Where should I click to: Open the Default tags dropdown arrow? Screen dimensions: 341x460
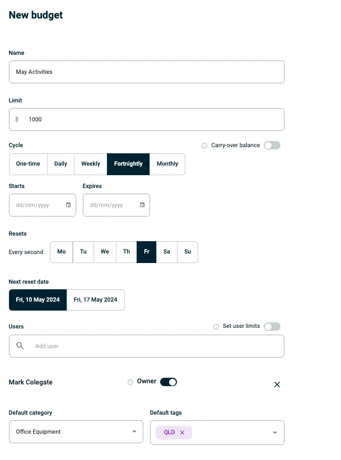point(274,433)
